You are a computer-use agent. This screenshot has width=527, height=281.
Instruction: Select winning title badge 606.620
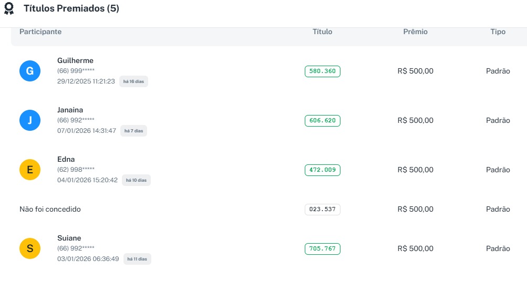[x=322, y=120]
